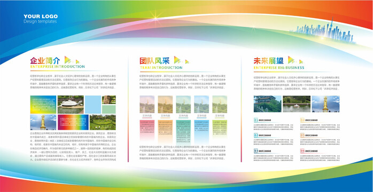
Task: Click the large play arrow beside 团队风采
Action: 177,60
